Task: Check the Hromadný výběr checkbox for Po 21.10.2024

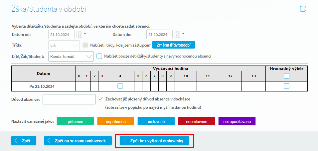Action: pyautogui.click(x=286, y=86)
